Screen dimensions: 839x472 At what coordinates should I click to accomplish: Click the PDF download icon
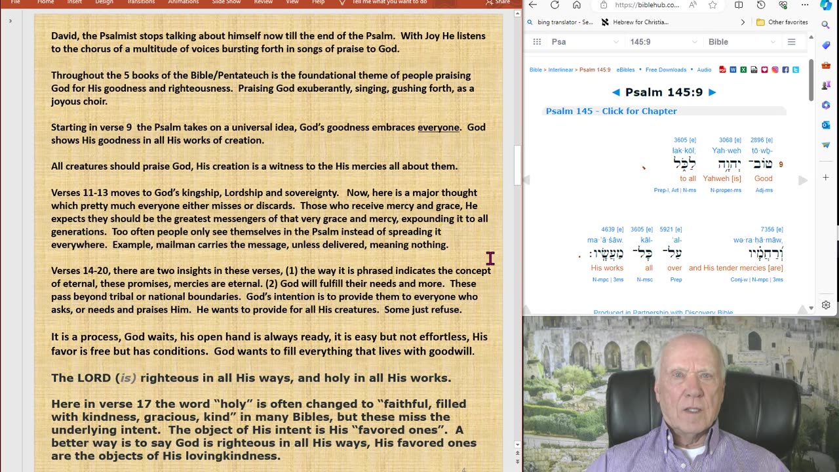pos(722,69)
